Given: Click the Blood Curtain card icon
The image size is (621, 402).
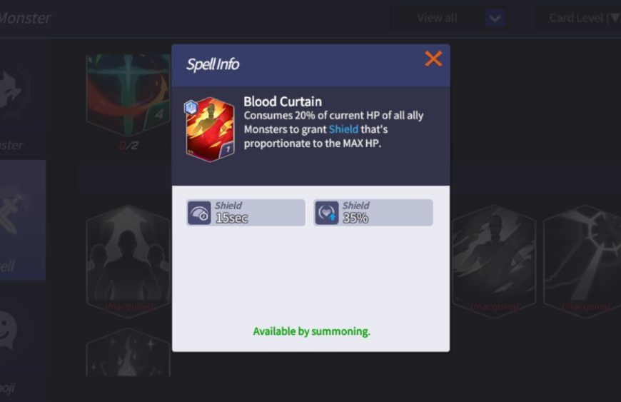Looking at the screenshot, I should pos(210,130).
